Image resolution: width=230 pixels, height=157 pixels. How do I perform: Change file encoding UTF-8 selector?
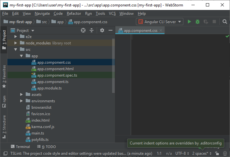(x=182, y=153)
